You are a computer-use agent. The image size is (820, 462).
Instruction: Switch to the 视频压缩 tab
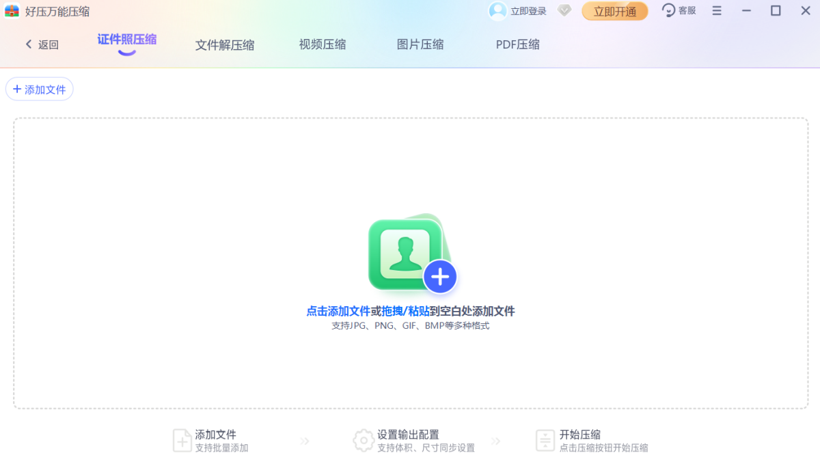point(323,44)
